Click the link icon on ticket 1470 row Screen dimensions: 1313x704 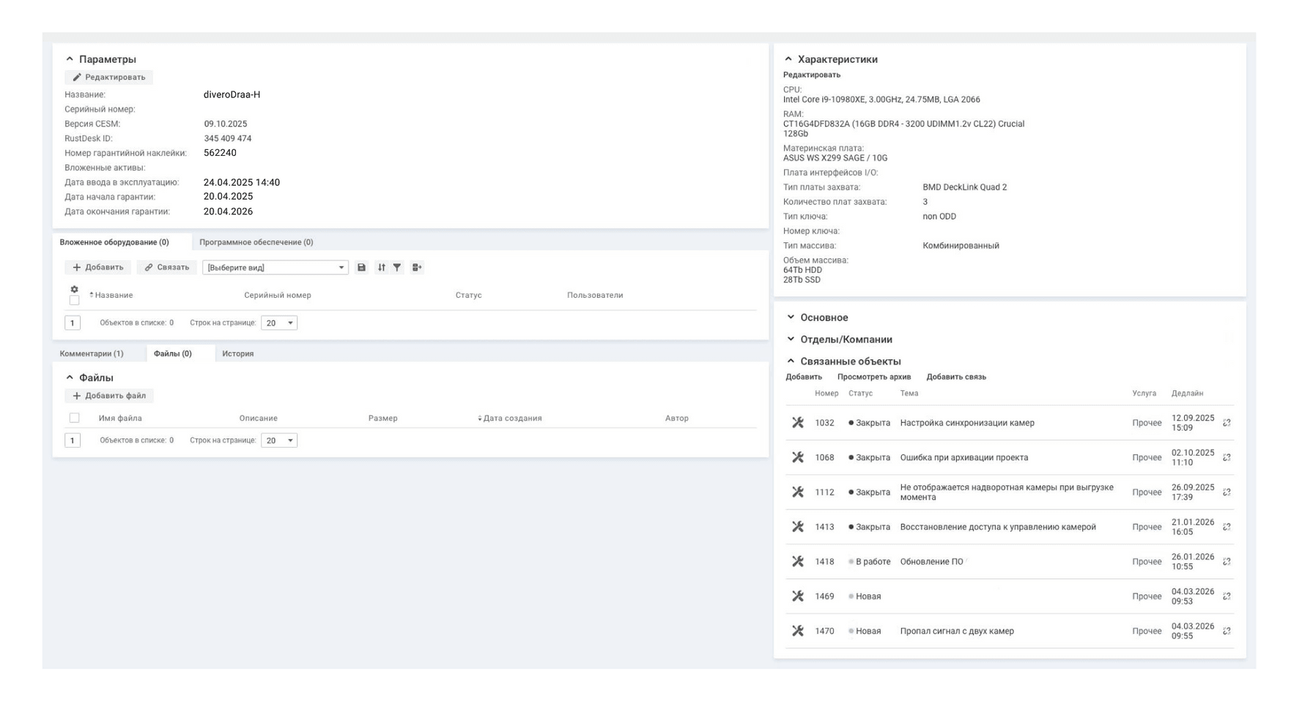tap(1227, 631)
